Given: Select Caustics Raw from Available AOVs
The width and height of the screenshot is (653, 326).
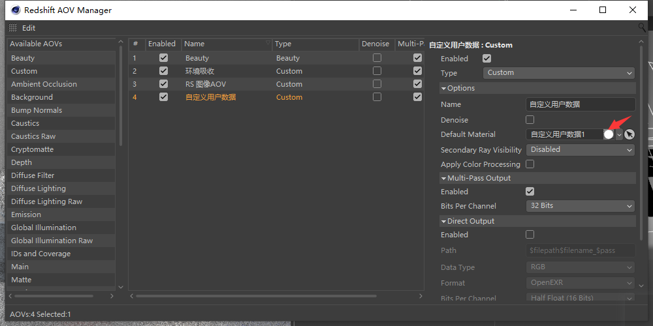Looking at the screenshot, I should click(61, 136).
